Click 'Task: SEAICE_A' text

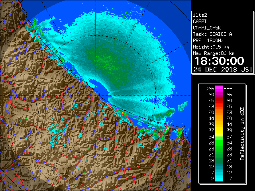pos(212,34)
